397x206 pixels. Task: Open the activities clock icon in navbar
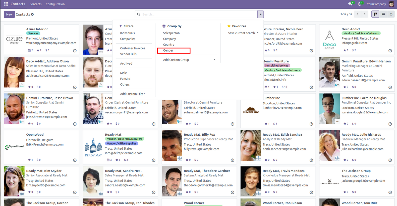tap(360, 4)
